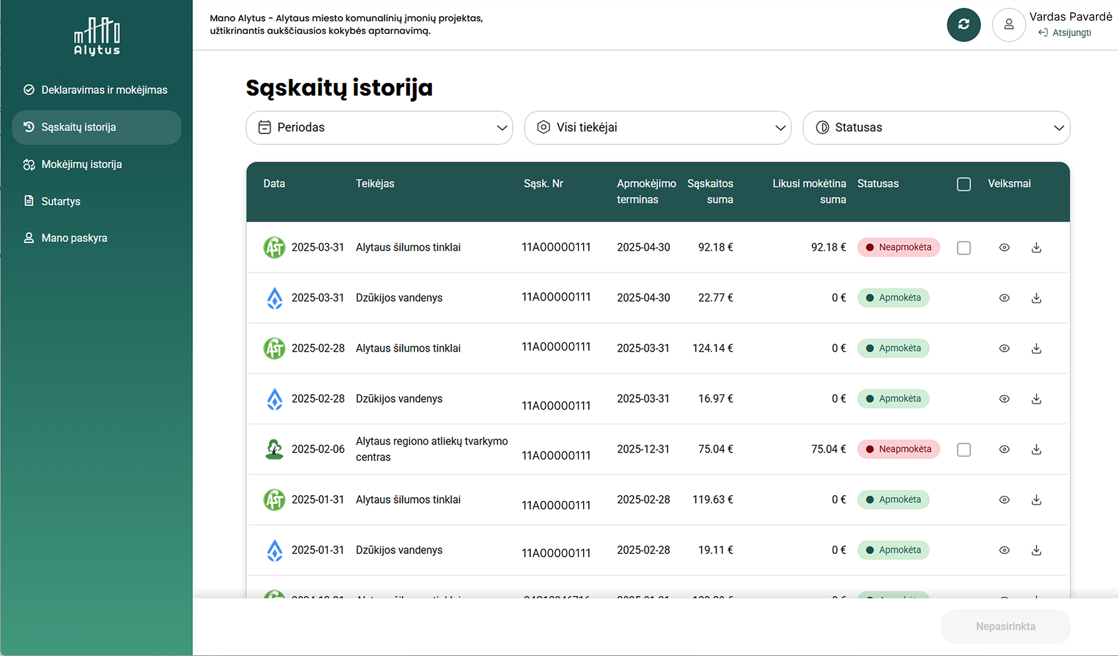View the 124.14 € invoice with the eye icon
This screenshot has height=656, width=1119.
[1004, 348]
